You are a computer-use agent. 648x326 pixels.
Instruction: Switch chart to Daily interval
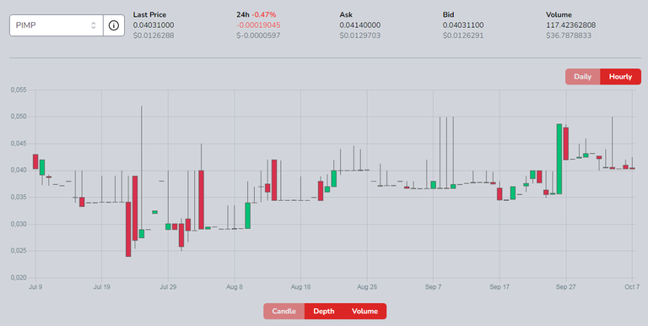click(x=583, y=77)
